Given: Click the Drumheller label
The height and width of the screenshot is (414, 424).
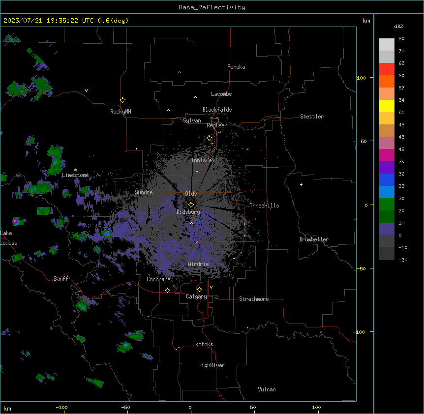Looking at the screenshot, I should click(x=314, y=239).
